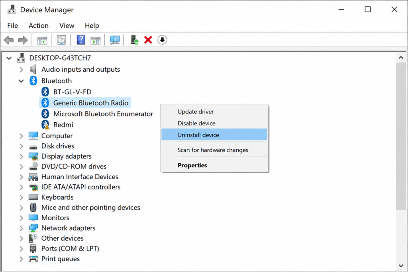Click the Disable device down-arrow icon
This screenshot has width=408, height=272.
(x=162, y=40)
